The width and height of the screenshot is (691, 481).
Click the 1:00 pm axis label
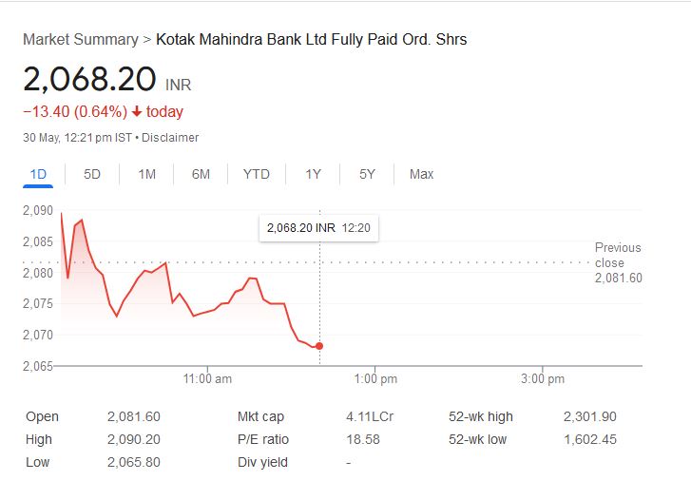[x=375, y=378]
